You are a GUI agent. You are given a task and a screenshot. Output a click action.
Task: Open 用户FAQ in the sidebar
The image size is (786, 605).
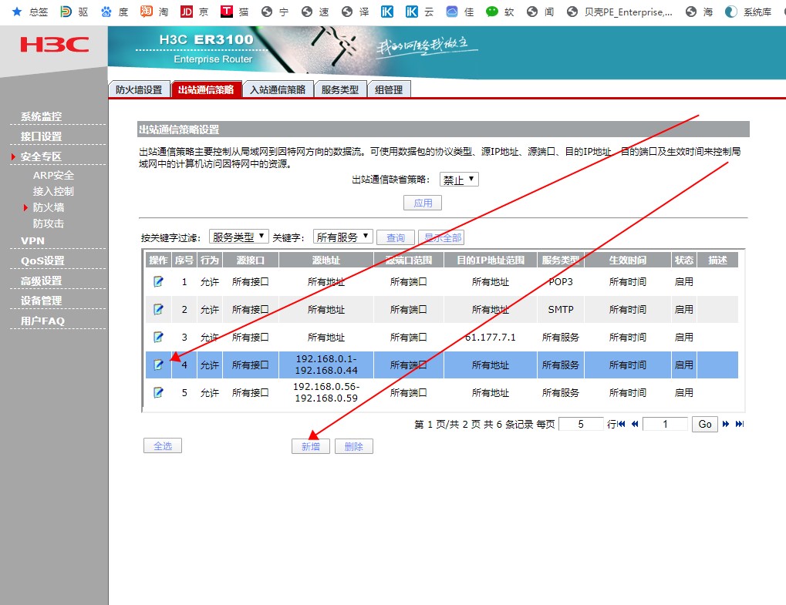pyautogui.click(x=42, y=321)
